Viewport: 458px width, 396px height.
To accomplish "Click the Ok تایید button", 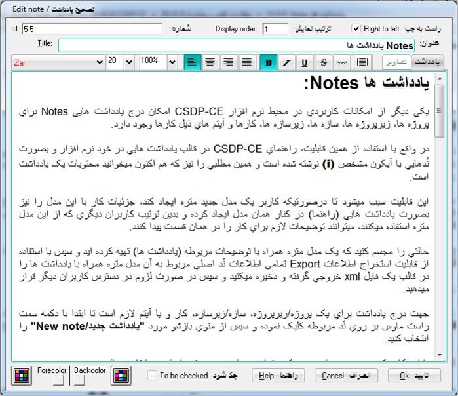I will pos(414,376).
